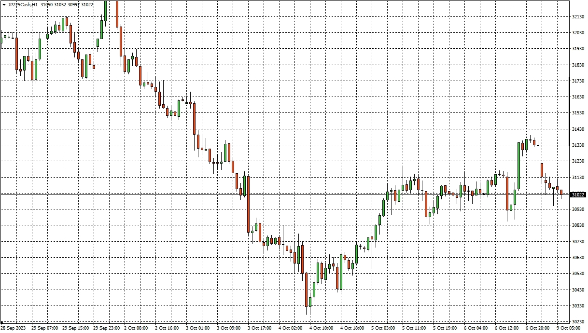
Task: Click the 31830 price axis label
Action: [578, 65]
